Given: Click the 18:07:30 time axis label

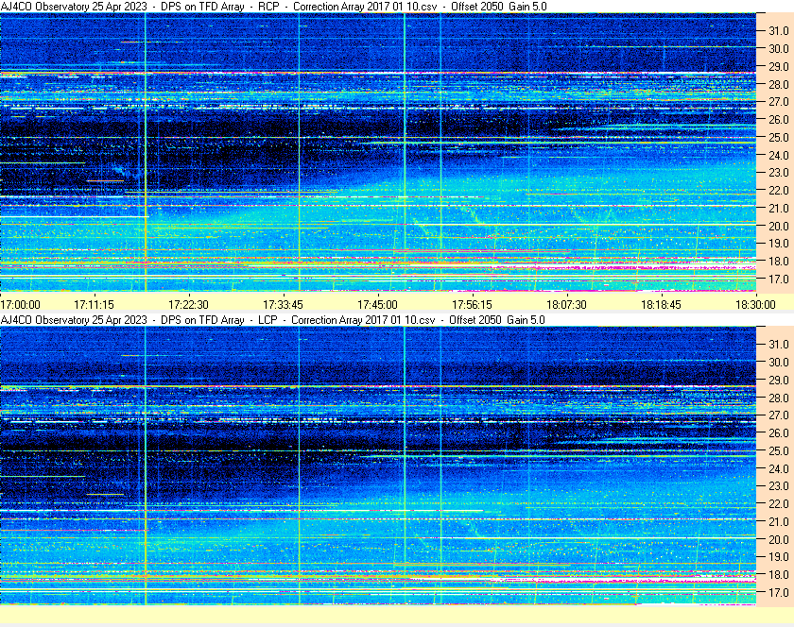Looking at the screenshot, I should click(566, 305).
